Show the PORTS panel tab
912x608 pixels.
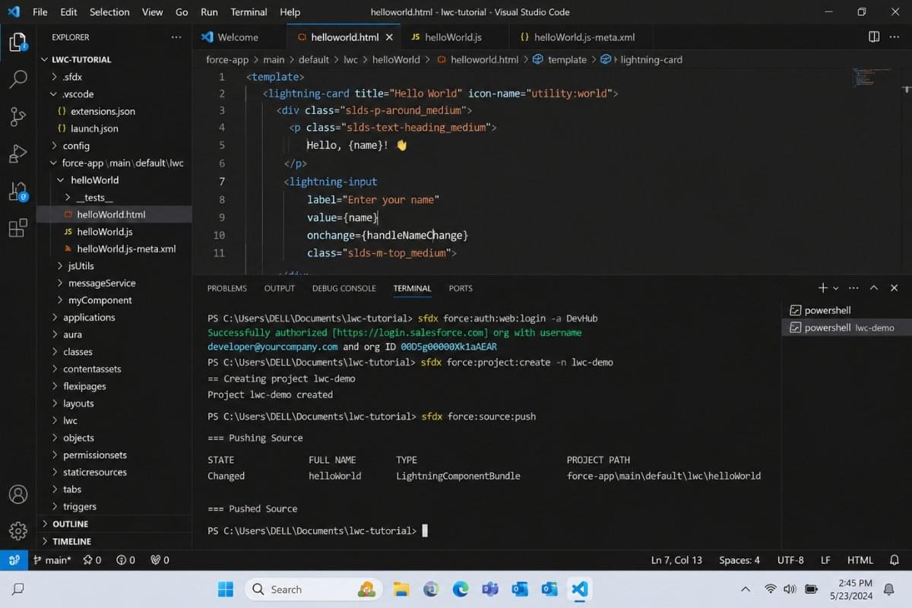(461, 288)
